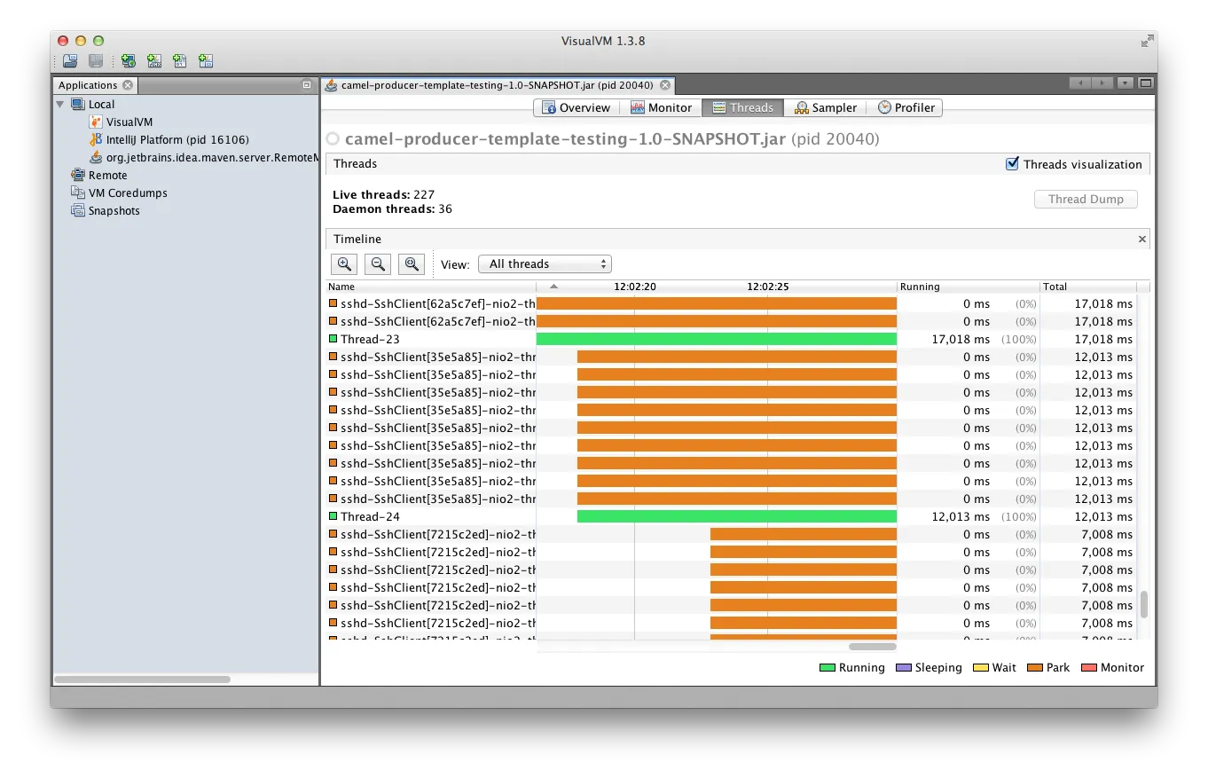Click the horizontal scrollbar of Applications panel
This screenshot has height=778, width=1208.
(x=142, y=680)
